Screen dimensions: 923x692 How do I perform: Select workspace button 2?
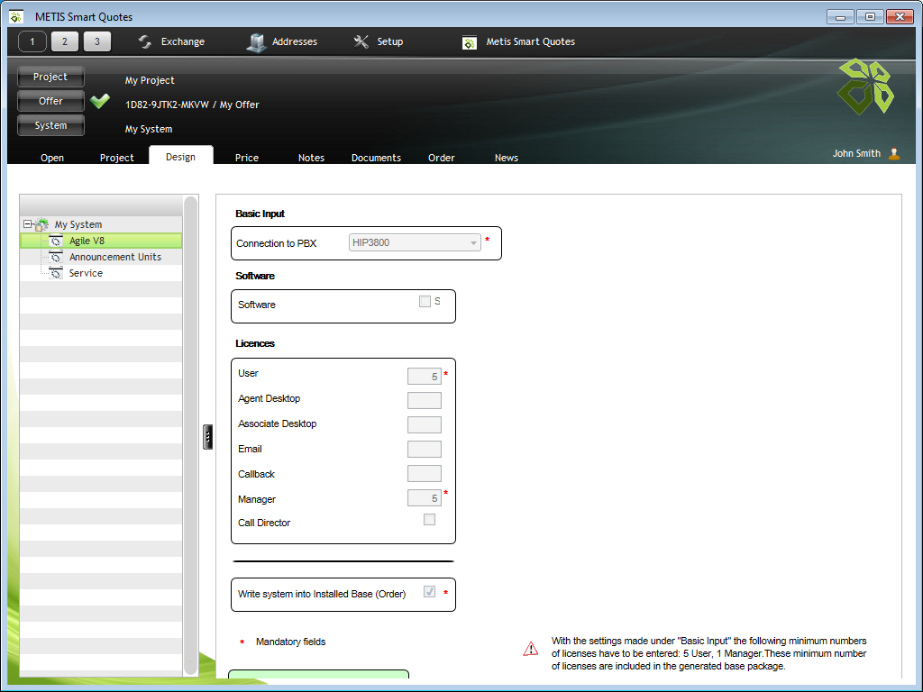(x=65, y=41)
